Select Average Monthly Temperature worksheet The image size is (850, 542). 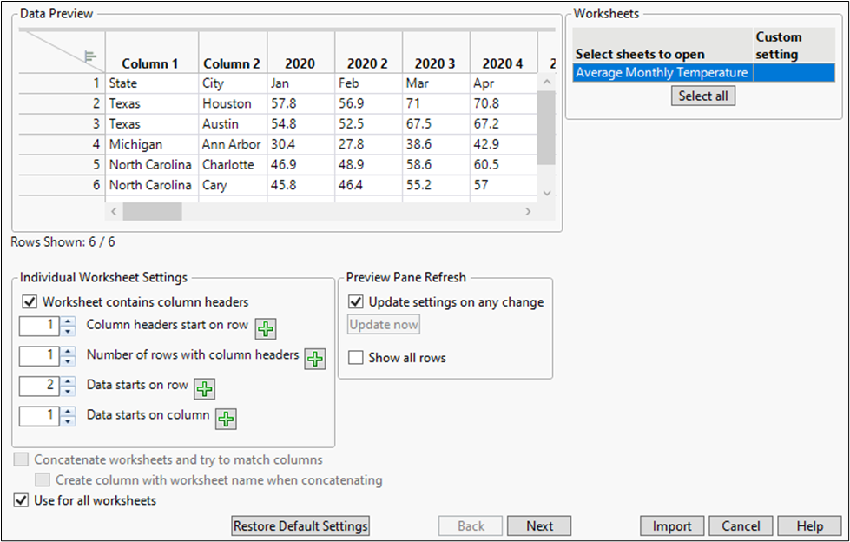coord(662,73)
